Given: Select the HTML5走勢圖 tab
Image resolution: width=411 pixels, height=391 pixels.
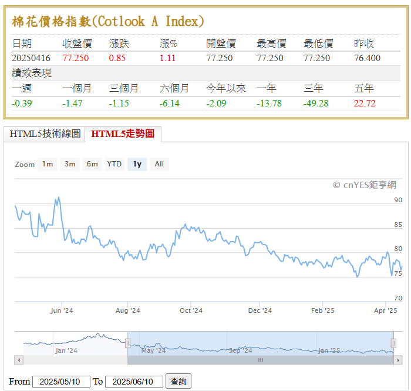Looking at the screenshot, I should pos(123,134).
